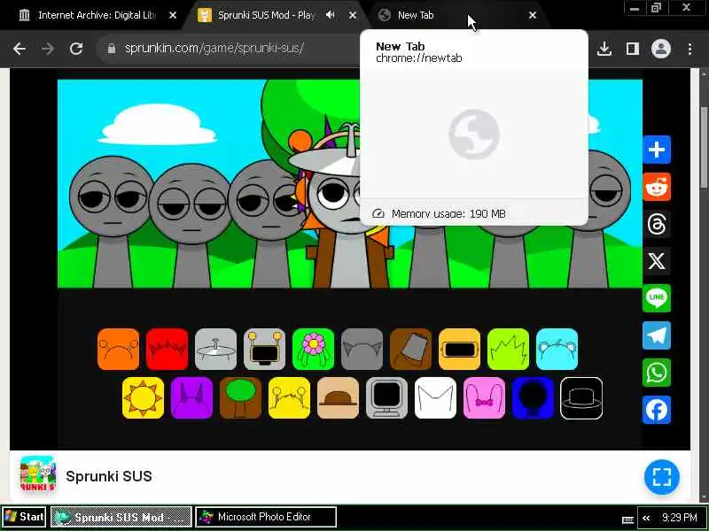Share the game on WhatsApp
Viewport: 709px width, 531px height.
657,373
